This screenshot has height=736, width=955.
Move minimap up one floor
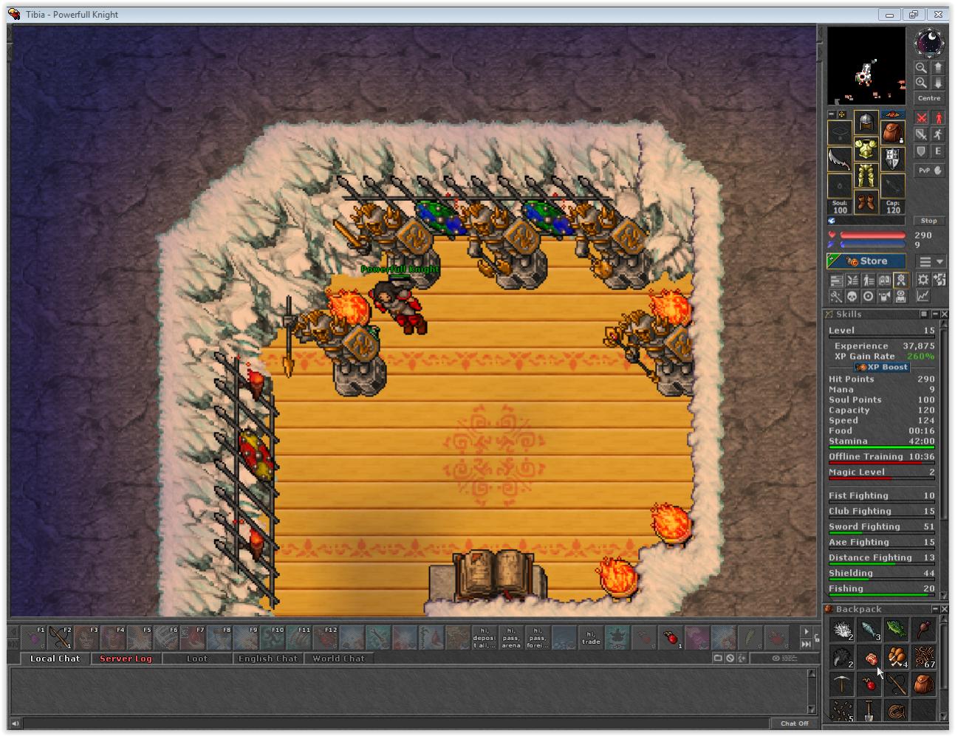point(937,67)
